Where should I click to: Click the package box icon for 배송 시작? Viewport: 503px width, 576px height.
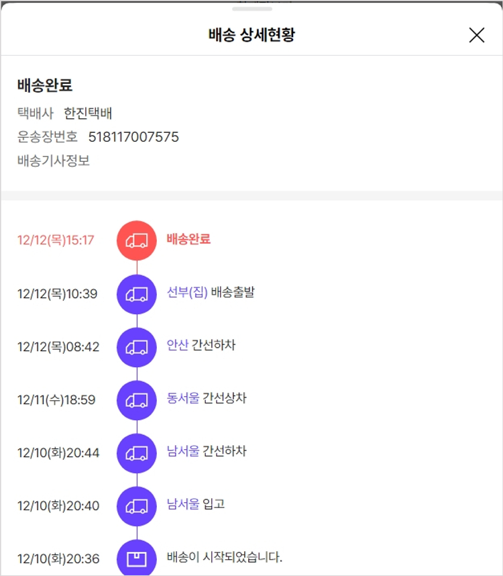137,558
